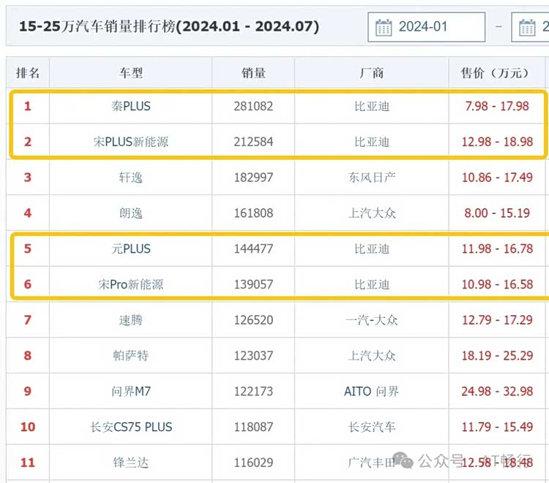The height and width of the screenshot is (483, 549).
Task: Open the AITO 问界 manufacturer link
Action: (372, 392)
